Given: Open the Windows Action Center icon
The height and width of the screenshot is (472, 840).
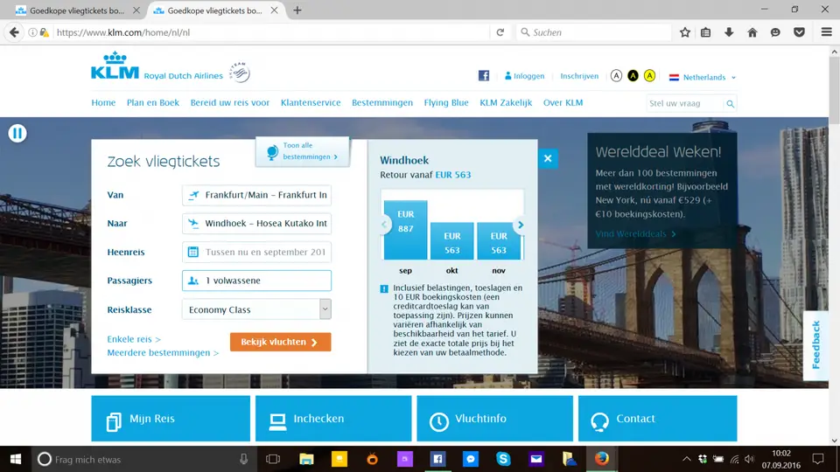Looking at the screenshot, I should [818, 459].
